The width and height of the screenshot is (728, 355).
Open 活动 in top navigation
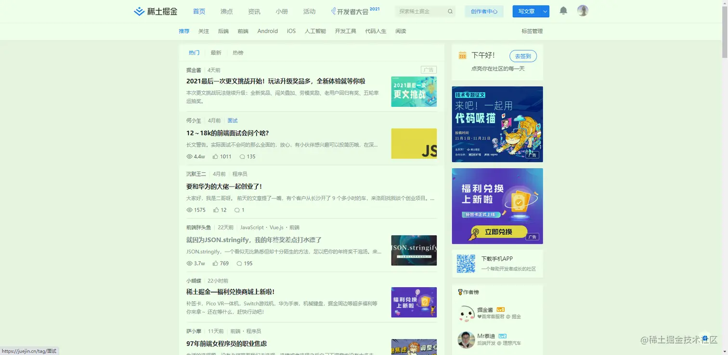pyautogui.click(x=310, y=12)
